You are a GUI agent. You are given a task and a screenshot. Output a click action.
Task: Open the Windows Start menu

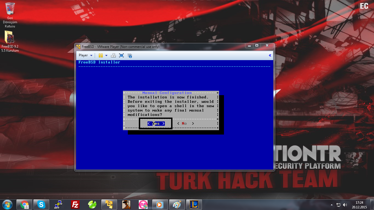pyautogui.click(x=7, y=205)
